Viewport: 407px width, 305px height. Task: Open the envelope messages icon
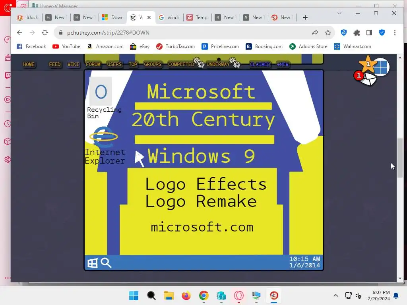pos(368,79)
